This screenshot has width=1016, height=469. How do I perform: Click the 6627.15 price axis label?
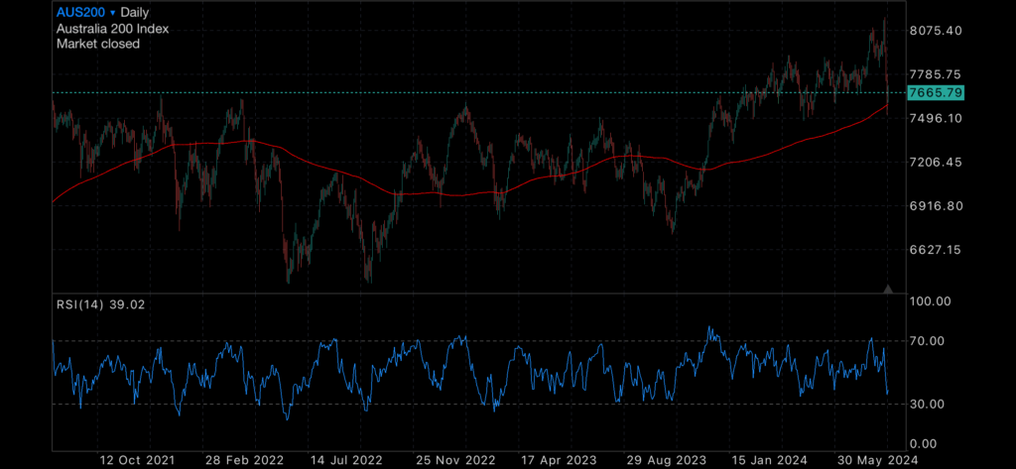pyautogui.click(x=935, y=250)
